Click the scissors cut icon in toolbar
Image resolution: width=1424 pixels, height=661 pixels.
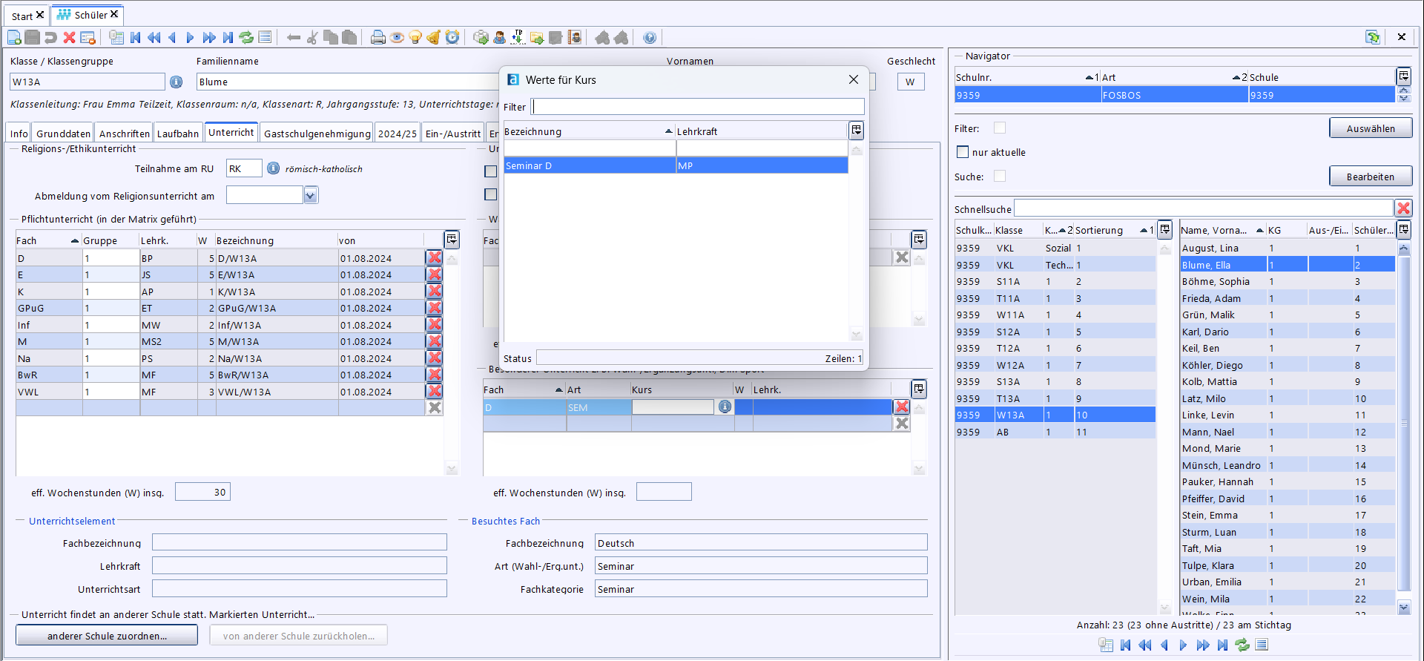pyautogui.click(x=312, y=37)
